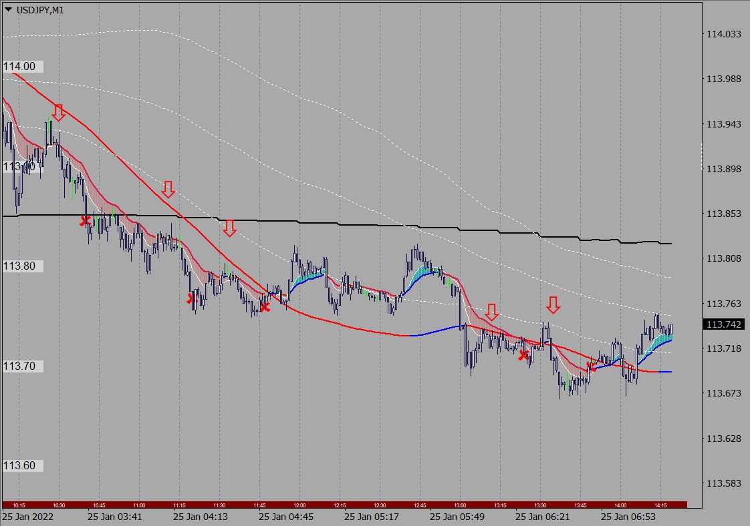This screenshot has width=750, height=526.
Task: Select the sell arrow just after 13:30
Action: point(553,305)
